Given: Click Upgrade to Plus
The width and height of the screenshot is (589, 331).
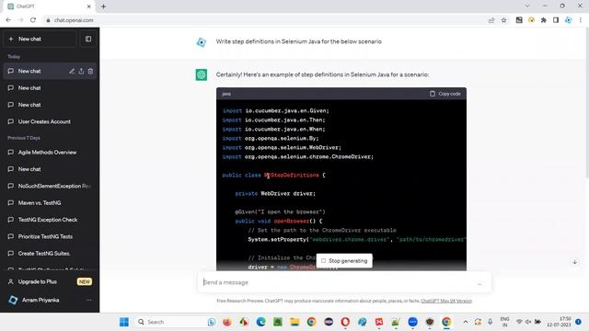Looking at the screenshot, I should click(x=50, y=282).
